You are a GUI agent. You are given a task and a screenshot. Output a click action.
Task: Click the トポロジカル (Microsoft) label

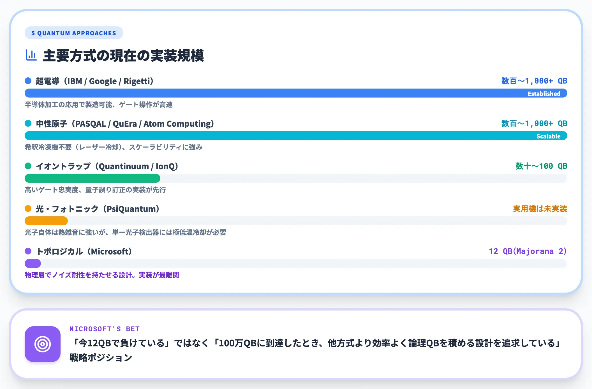coord(84,251)
